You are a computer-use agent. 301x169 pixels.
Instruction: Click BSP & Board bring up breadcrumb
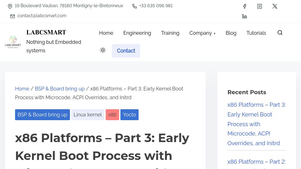(60, 89)
